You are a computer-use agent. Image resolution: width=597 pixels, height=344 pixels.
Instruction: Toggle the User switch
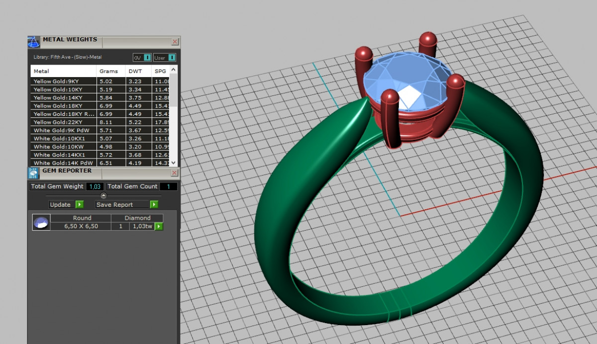tap(171, 58)
